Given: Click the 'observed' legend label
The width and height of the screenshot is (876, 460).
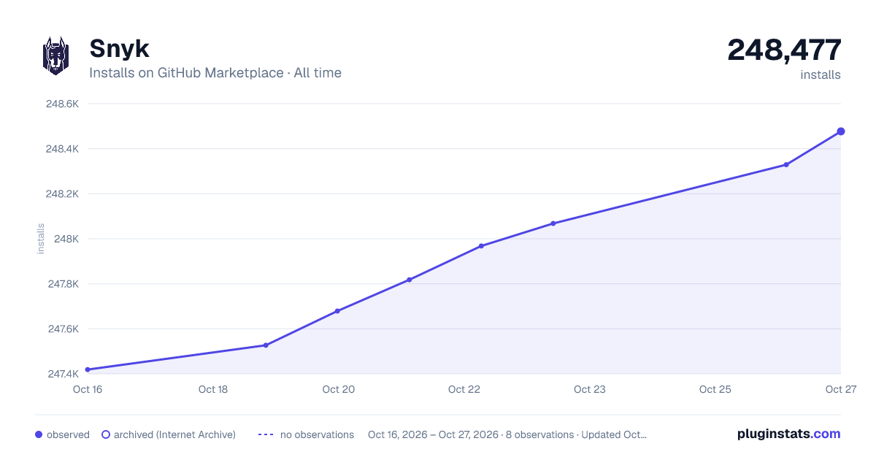Looking at the screenshot, I should (x=68, y=434).
